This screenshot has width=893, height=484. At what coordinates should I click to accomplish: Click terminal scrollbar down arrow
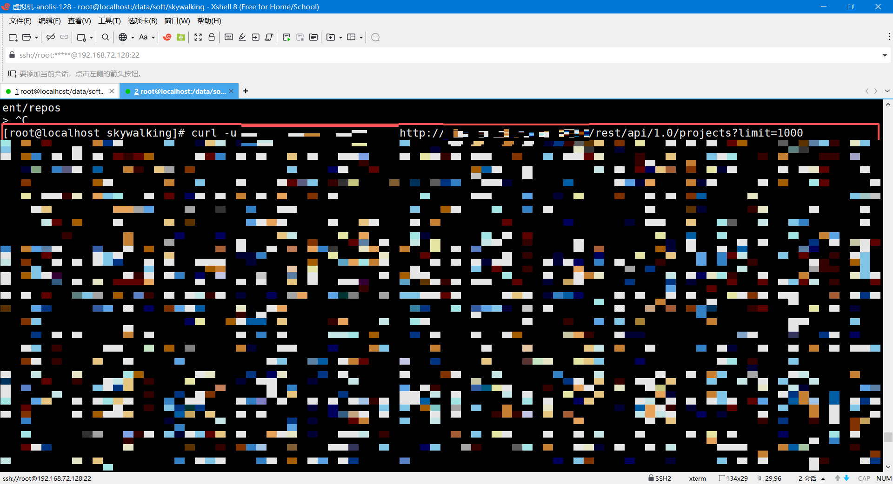pos(888,467)
